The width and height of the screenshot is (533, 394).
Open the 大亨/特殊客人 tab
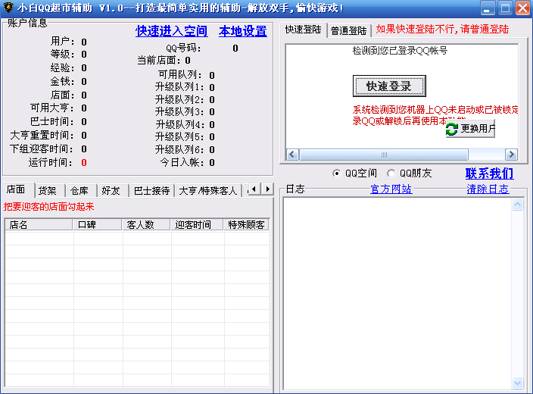click(x=207, y=190)
